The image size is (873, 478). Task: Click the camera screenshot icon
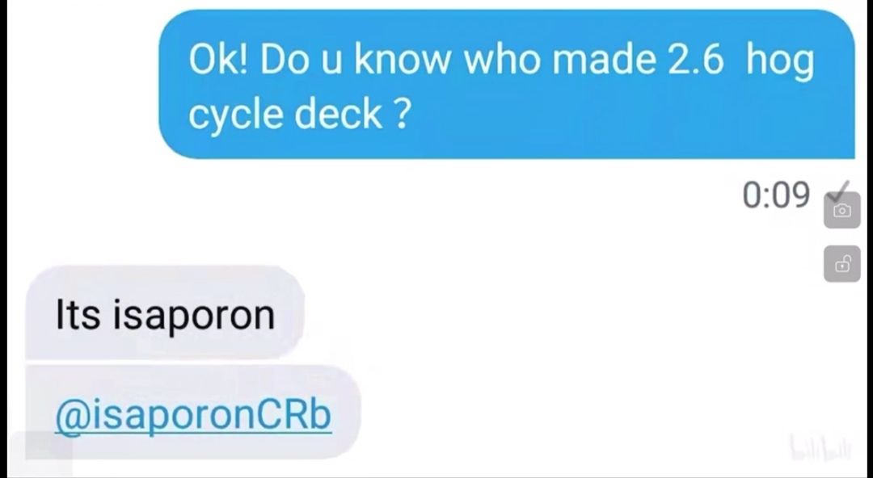[x=841, y=211]
